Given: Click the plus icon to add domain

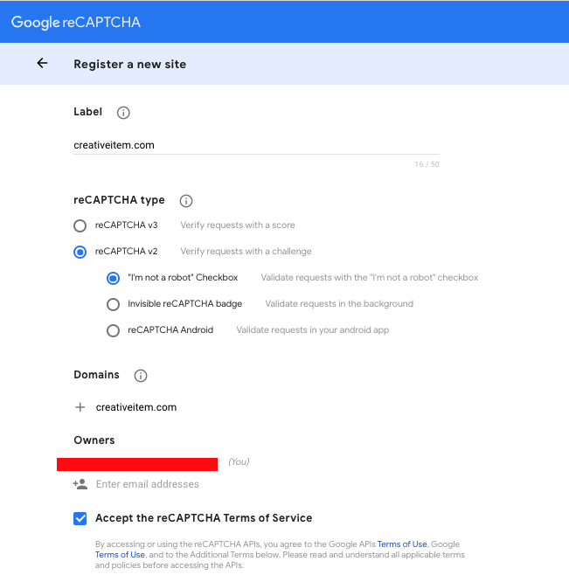Looking at the screenshot, I should tap(80, 407).
